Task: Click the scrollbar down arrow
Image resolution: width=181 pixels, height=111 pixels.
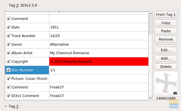Action: coord(151,98)
